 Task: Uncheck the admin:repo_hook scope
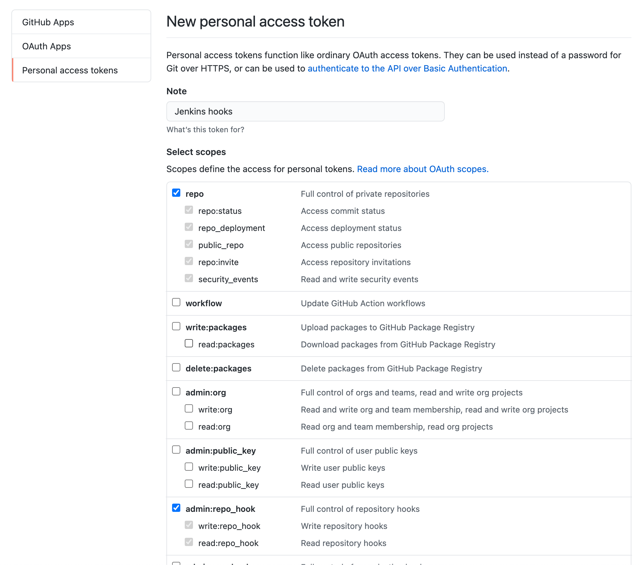(176, 508)
